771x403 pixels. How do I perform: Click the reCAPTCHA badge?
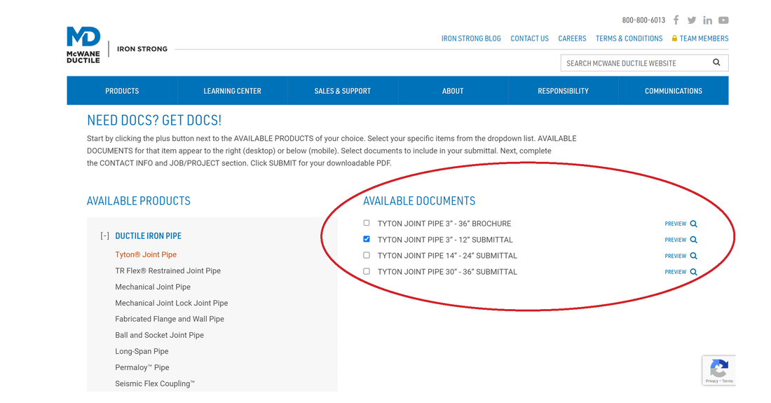point(719,370)
